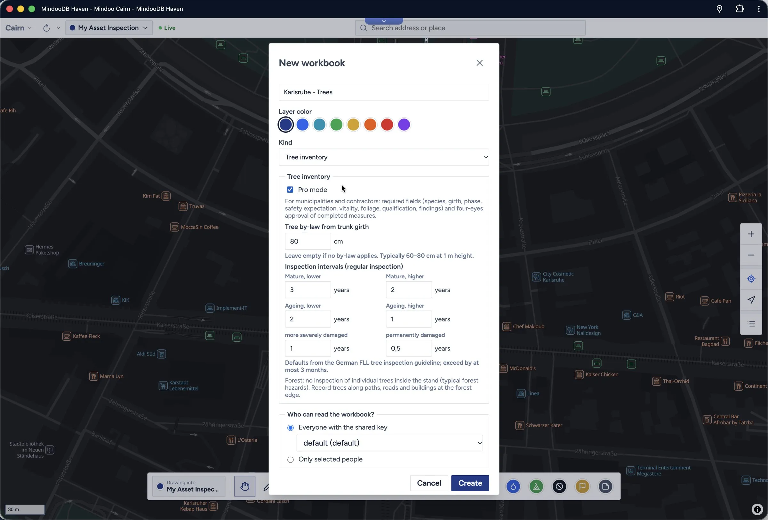Click the Stadtbibliothek library icon
This screenshot has width=768, height=520.
(50, 450)
